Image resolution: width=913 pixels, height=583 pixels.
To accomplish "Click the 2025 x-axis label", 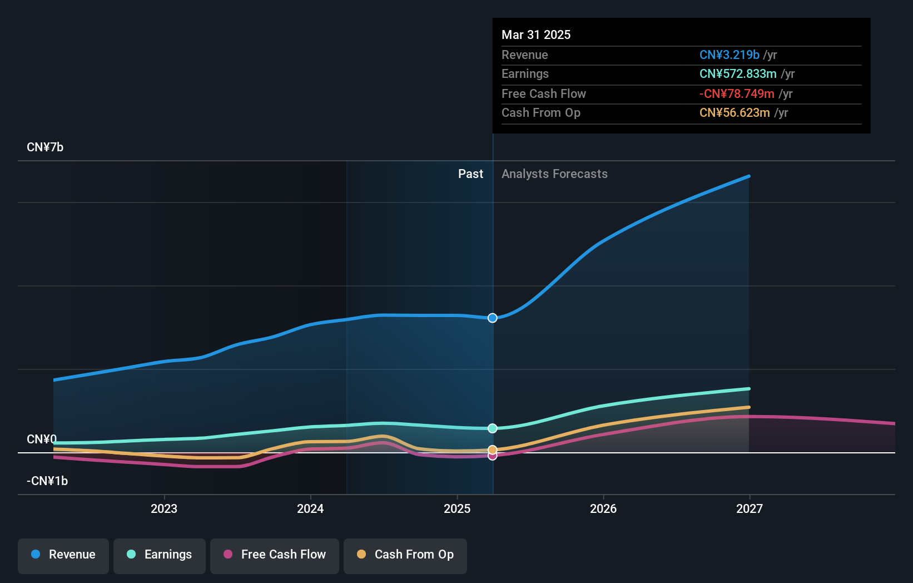I will (457, 508).
